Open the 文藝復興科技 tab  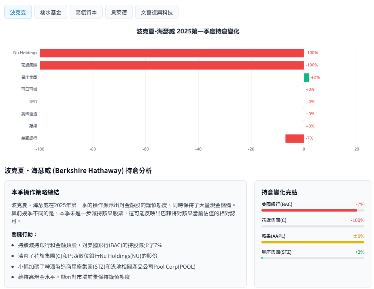coord(157,12)
